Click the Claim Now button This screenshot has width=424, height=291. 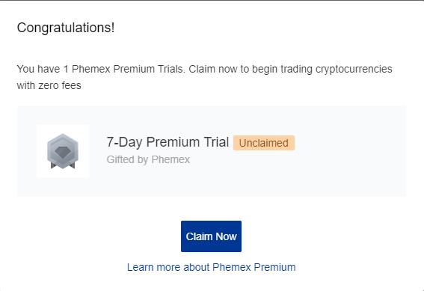click(211, 236)
